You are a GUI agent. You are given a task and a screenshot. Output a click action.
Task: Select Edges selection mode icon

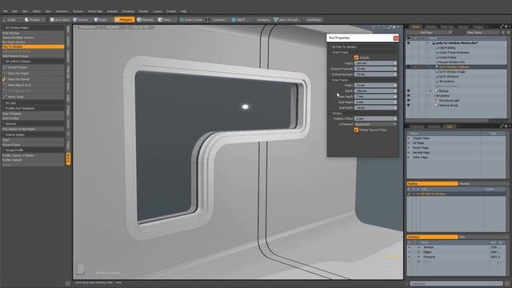pos(96,20)
